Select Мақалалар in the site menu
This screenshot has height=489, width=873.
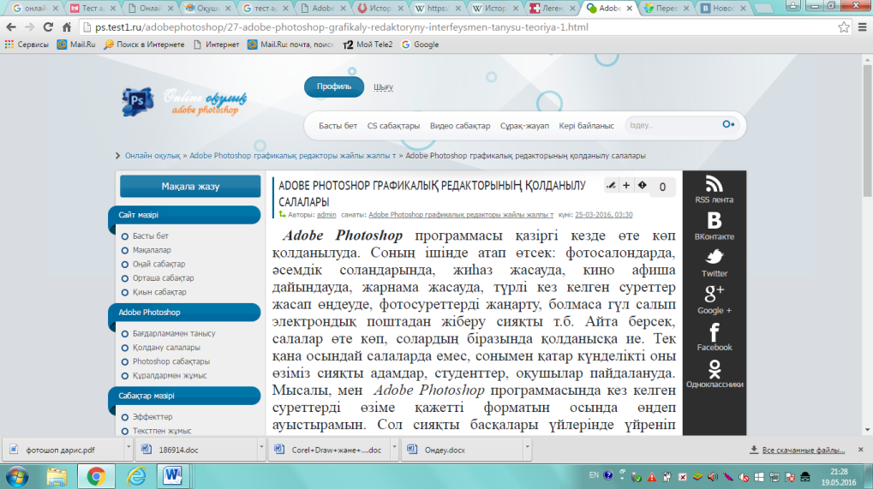[152, 250]
